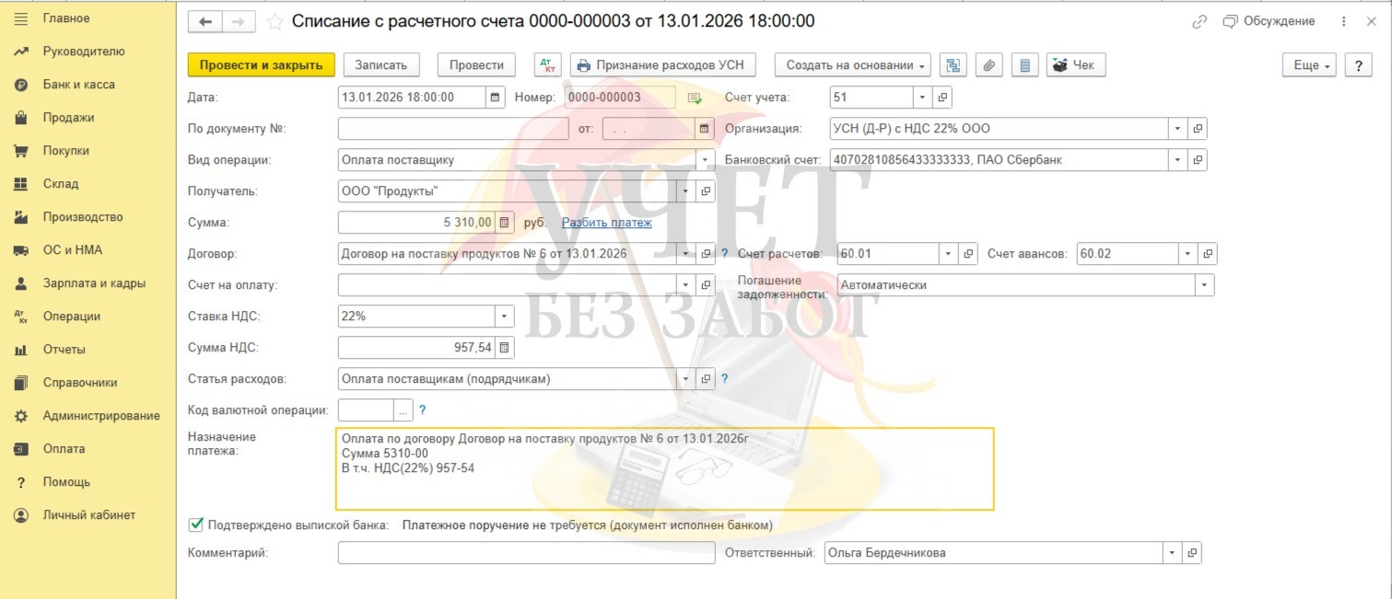Print 'Признание расходов УСН' report
This screenshot has height=599, width=1392.
(x=663, y=65)
